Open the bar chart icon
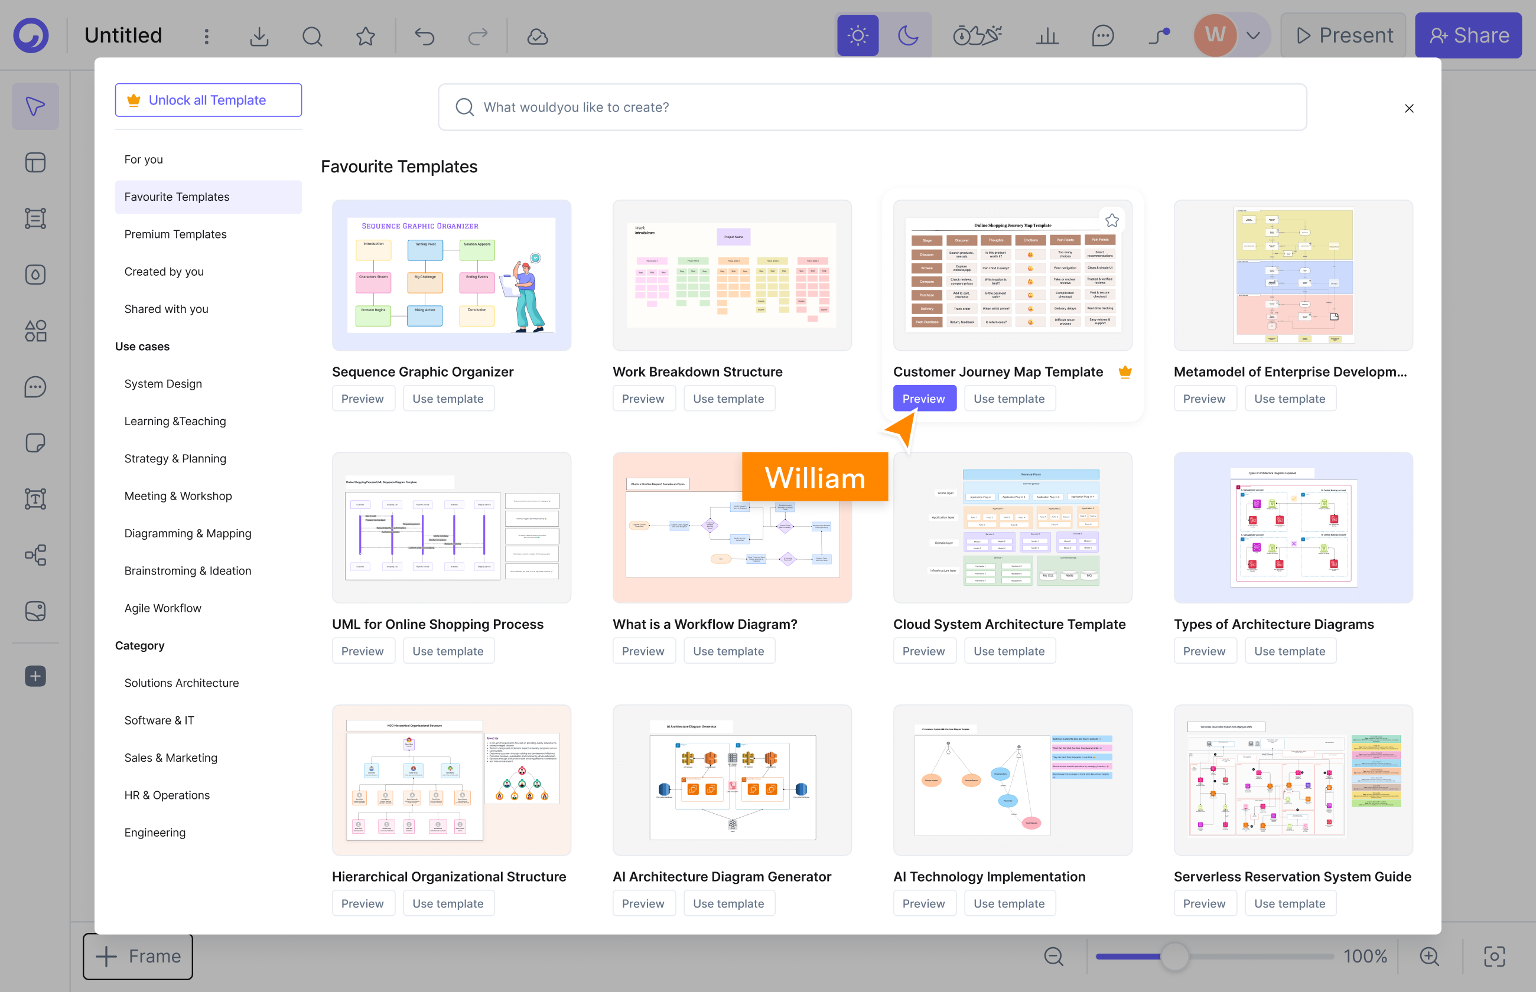1536x992 pixels. pos(1047,36)
